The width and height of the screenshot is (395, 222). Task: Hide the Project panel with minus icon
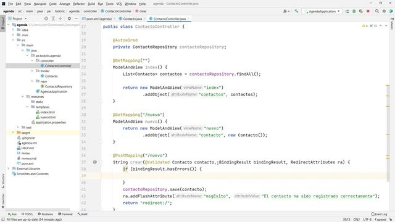77,18
